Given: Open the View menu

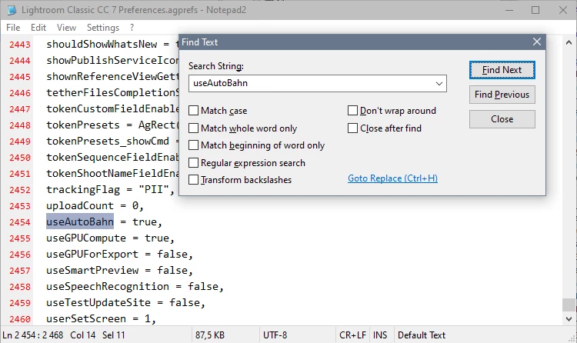Looking at the screenshot, I should 66,28.
